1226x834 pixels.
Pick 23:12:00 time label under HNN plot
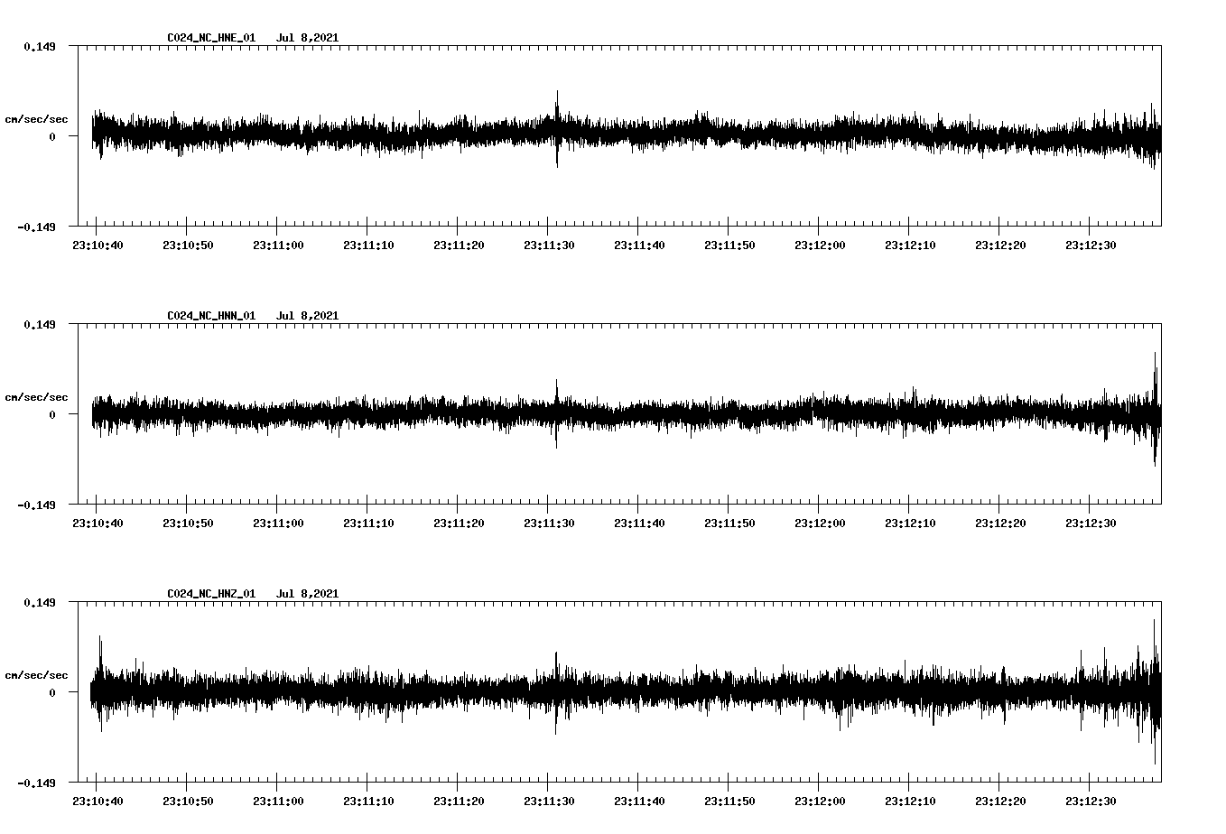click(820, 524)
